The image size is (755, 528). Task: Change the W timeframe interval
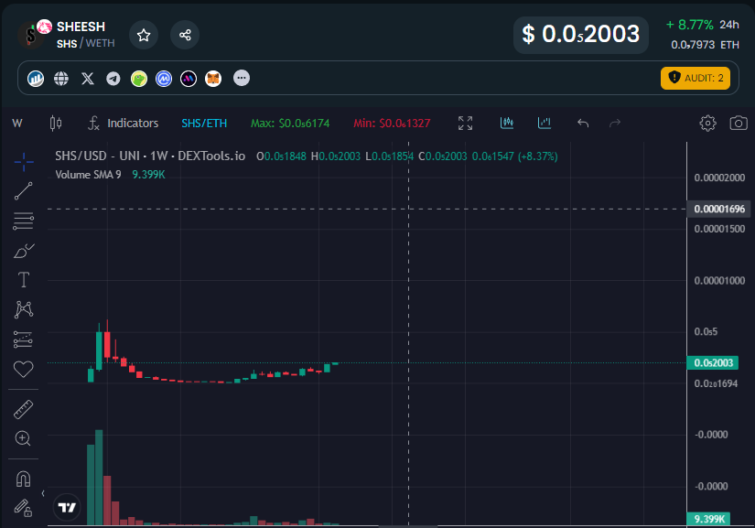17,124
